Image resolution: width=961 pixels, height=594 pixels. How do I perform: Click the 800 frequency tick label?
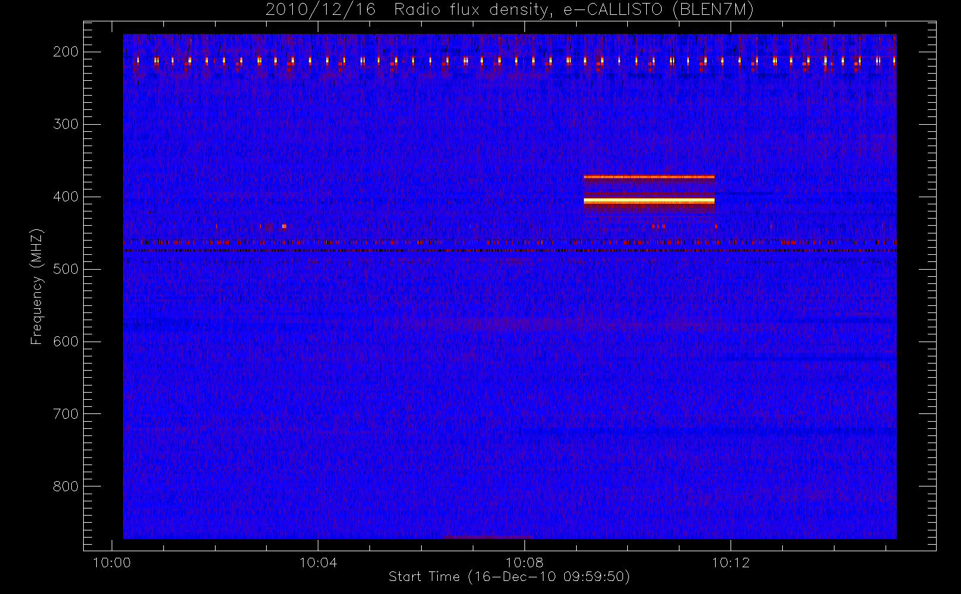(x=65, y=486)
